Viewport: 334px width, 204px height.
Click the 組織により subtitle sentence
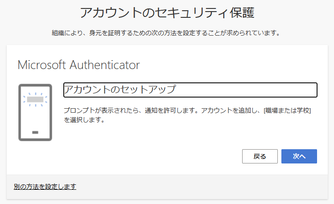pyautogui.click(x=166, y=33)
